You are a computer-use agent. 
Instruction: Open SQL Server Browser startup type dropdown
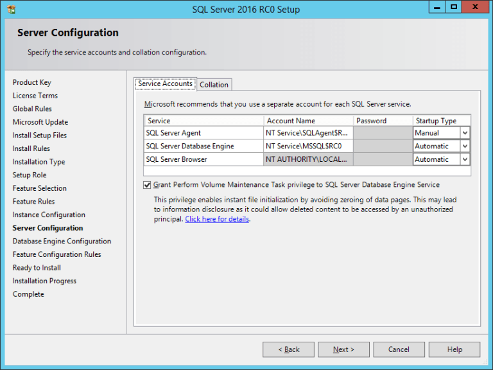coord(465,159)
